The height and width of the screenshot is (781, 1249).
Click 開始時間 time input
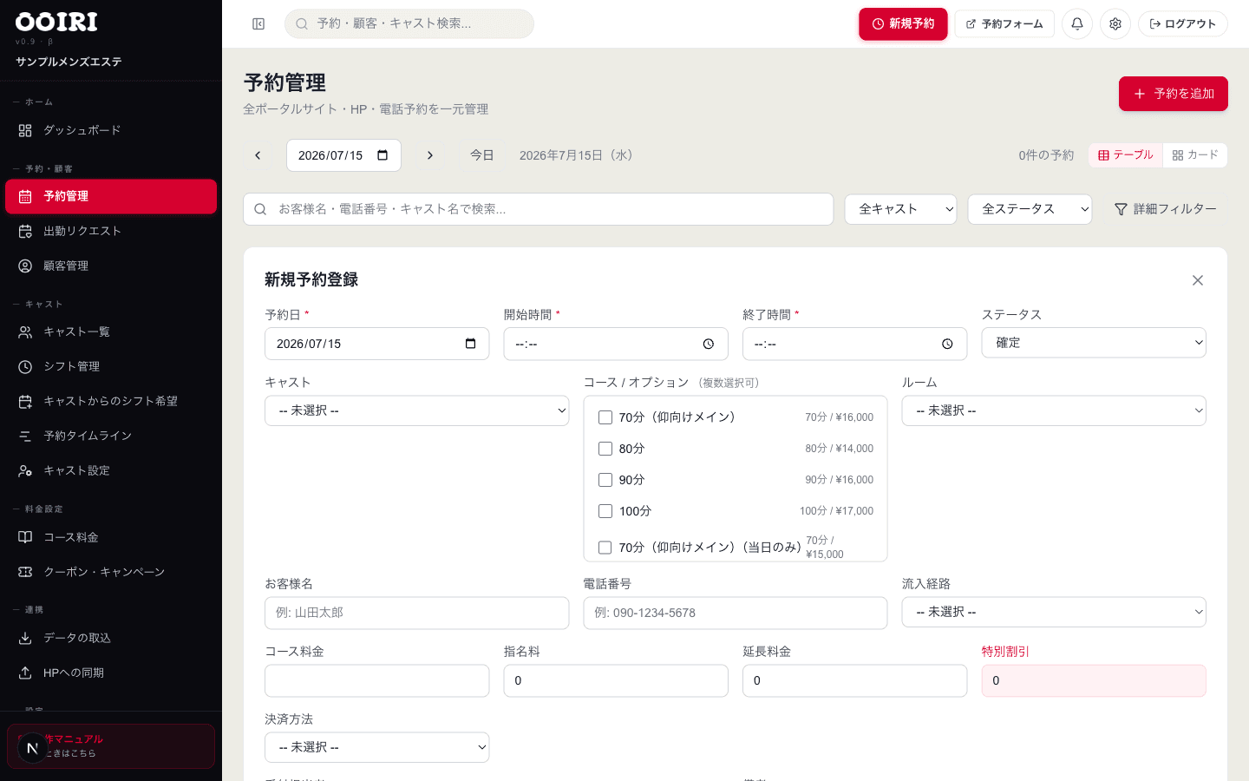(616, 344)
